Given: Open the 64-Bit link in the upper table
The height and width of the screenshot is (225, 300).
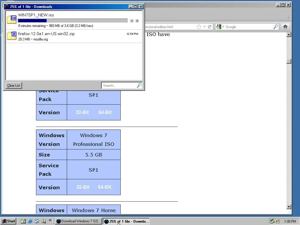Looking at the screenshot, I should (105, 112).
